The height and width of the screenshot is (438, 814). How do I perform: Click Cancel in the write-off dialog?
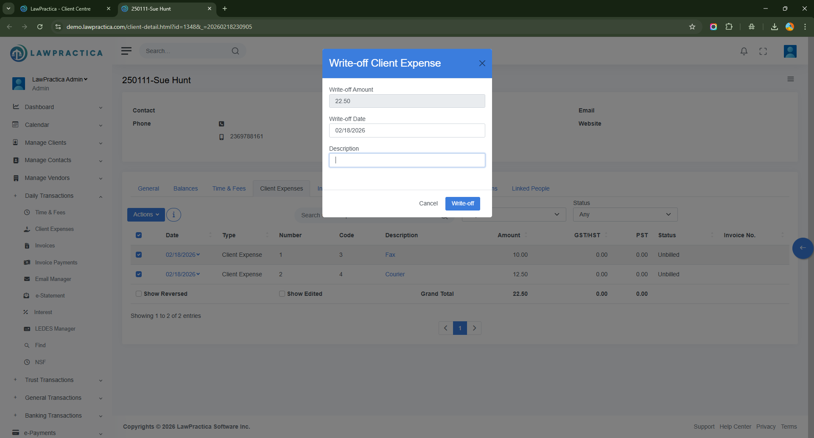click(x=428, y=204)
